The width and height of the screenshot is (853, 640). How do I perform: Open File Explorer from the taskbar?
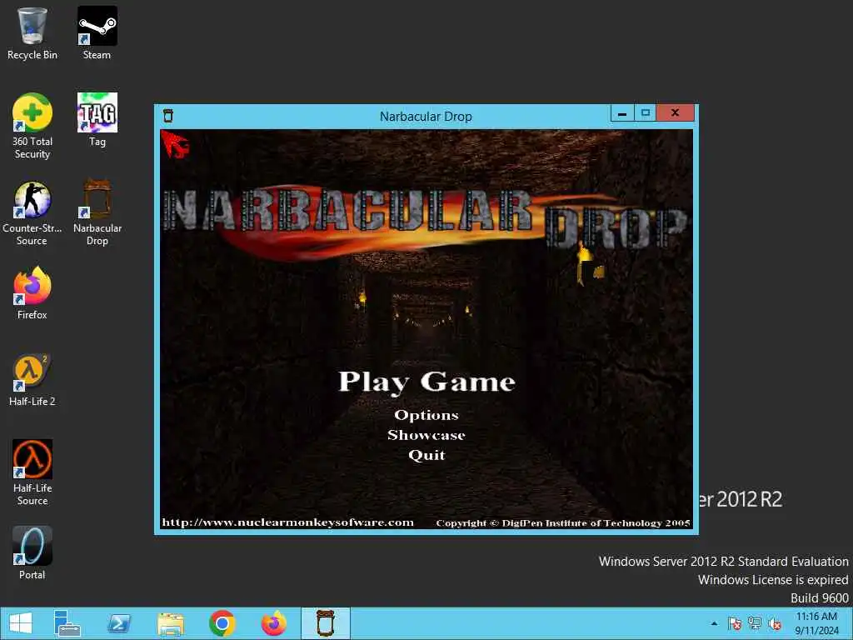coord(170,623)
